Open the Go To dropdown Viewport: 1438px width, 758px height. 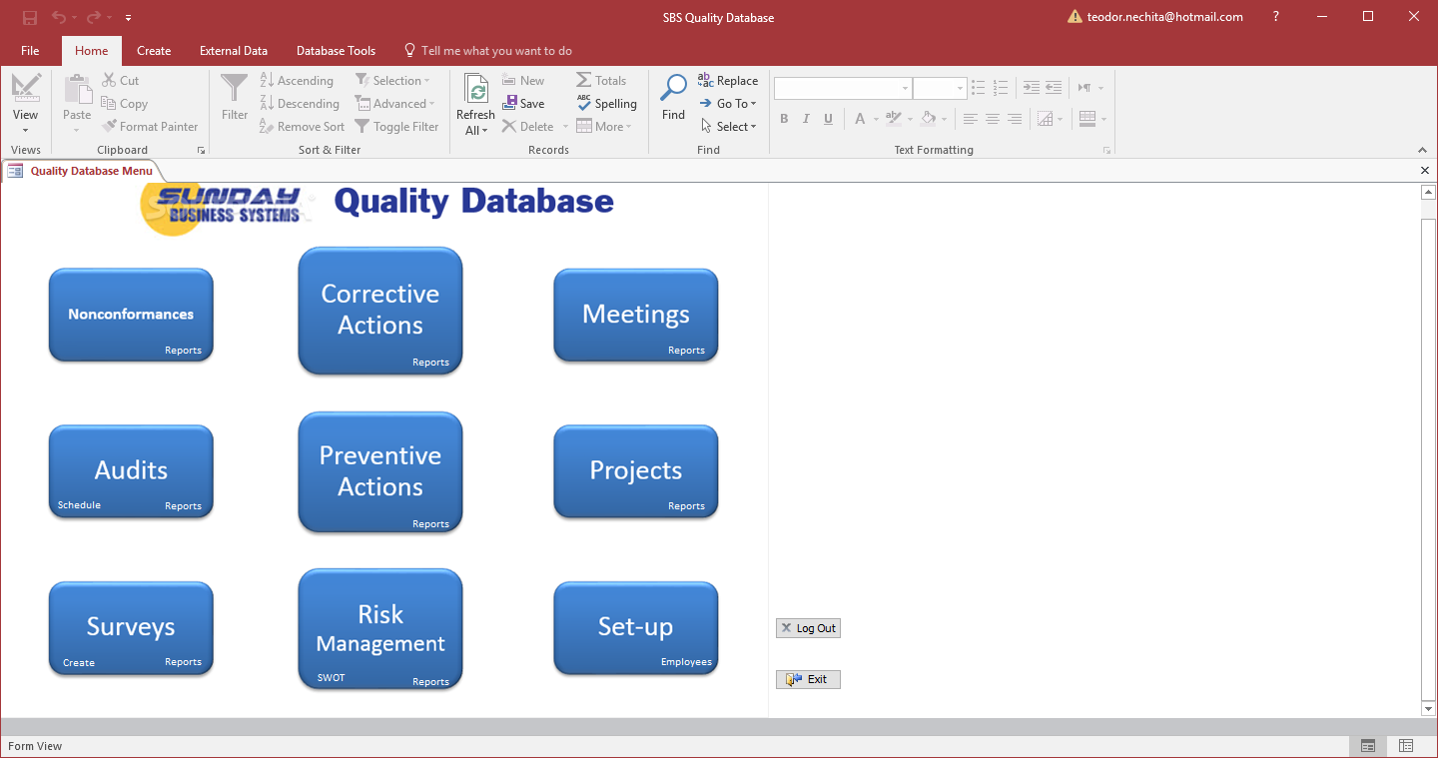tap(728, 104)
